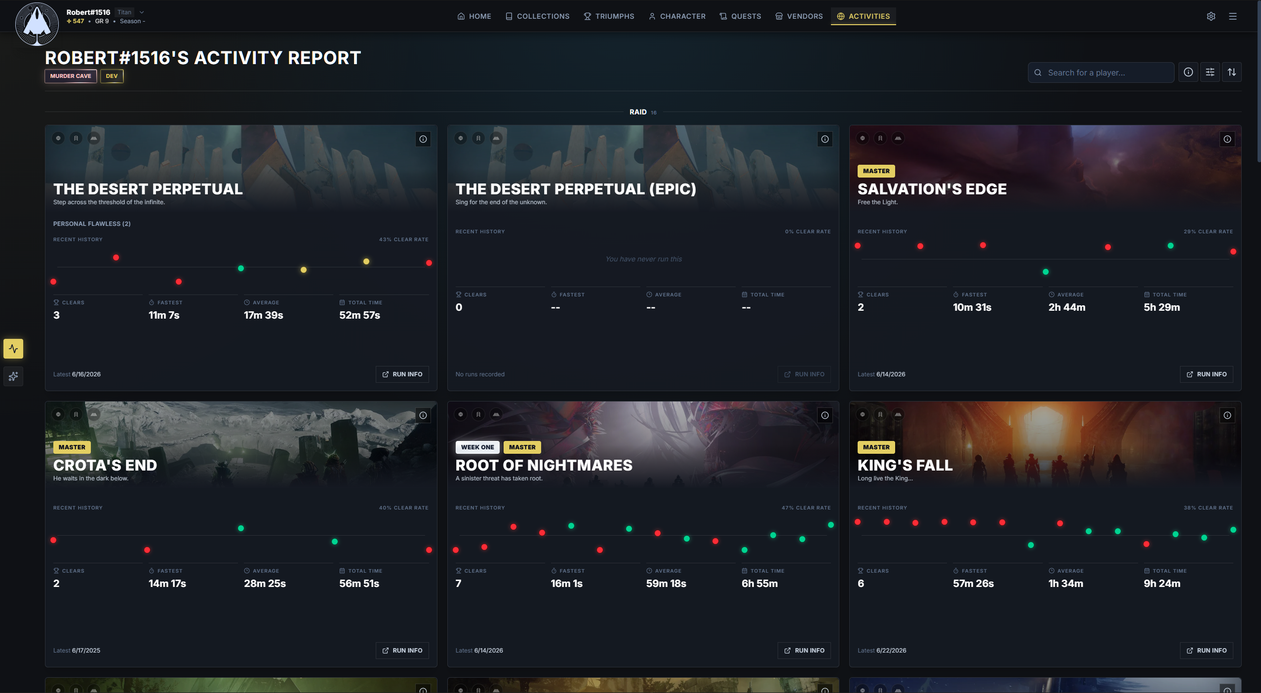Click the sparkle icon in the left sidebar
The height and width of the screenshot is (693, 1261).
pos(13,376)
